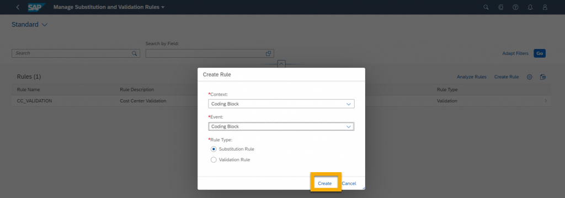Click Create in the dialog

(324, 183)
